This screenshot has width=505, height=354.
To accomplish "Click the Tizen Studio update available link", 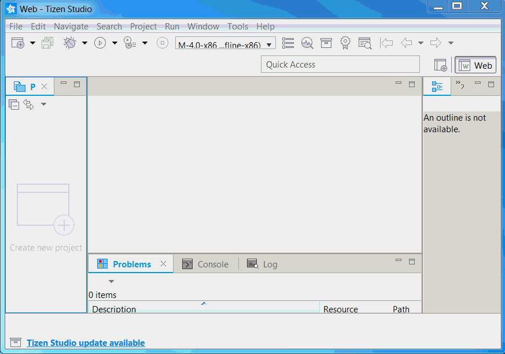I will (x=86, y=343).
